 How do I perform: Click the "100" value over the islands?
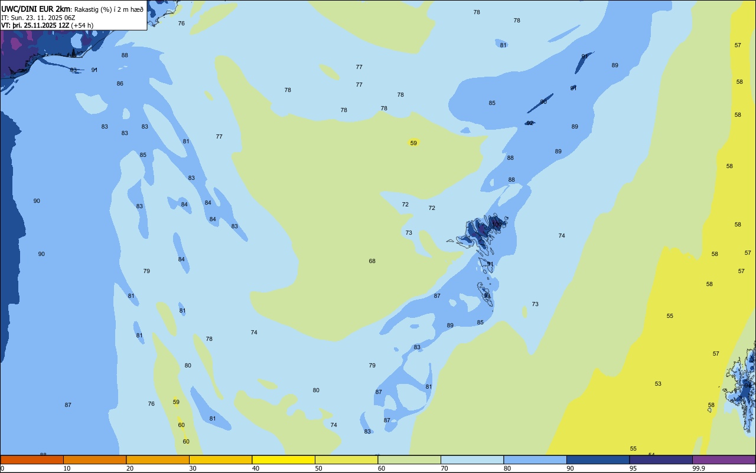(x=497, y=225)
